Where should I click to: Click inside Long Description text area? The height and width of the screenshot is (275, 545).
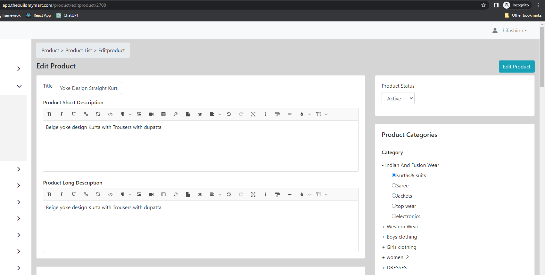pyautogui.click(x=201, y=226)
